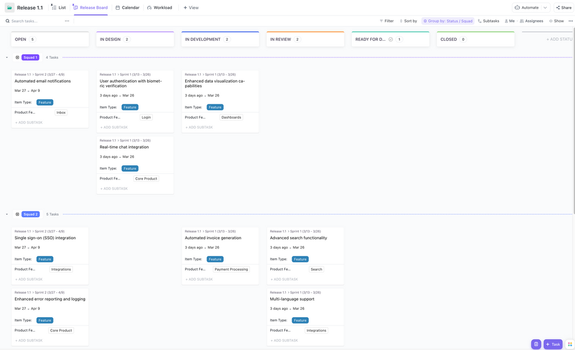This screenshot has width=575, height=350.
Task: Click the Squad 2 colored label
Action: (x=31, y=213)
